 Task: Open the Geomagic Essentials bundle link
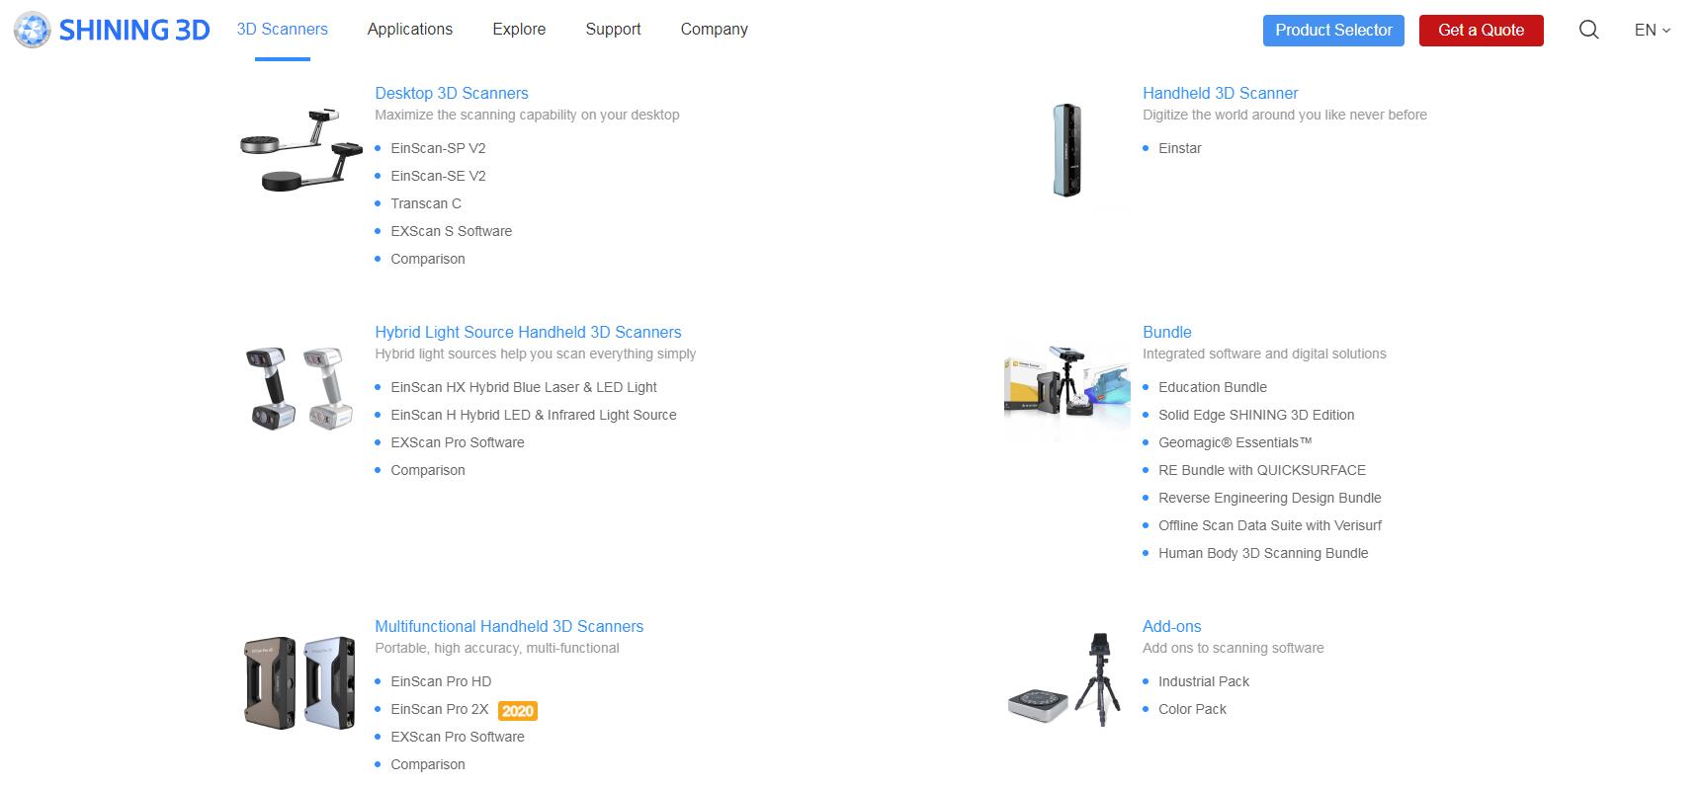1235,442
